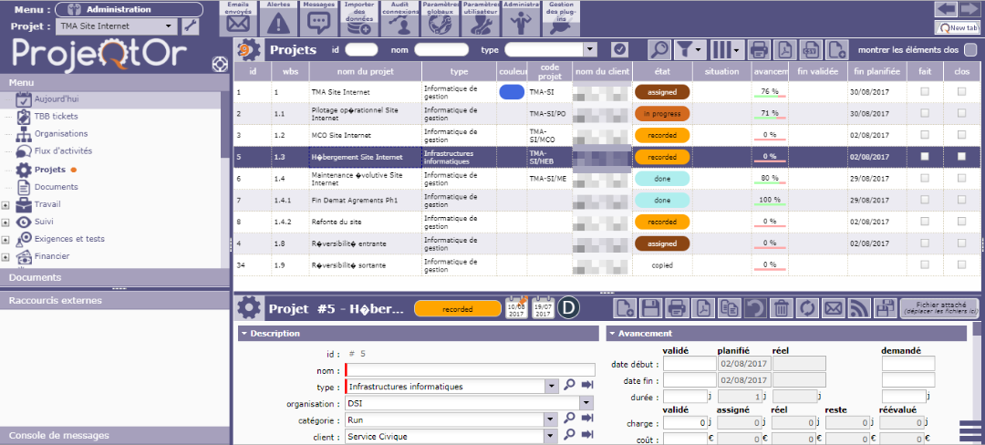Export the projects list to PDF
The height and width of the screenshot is (445, 985).
[784, 49]
